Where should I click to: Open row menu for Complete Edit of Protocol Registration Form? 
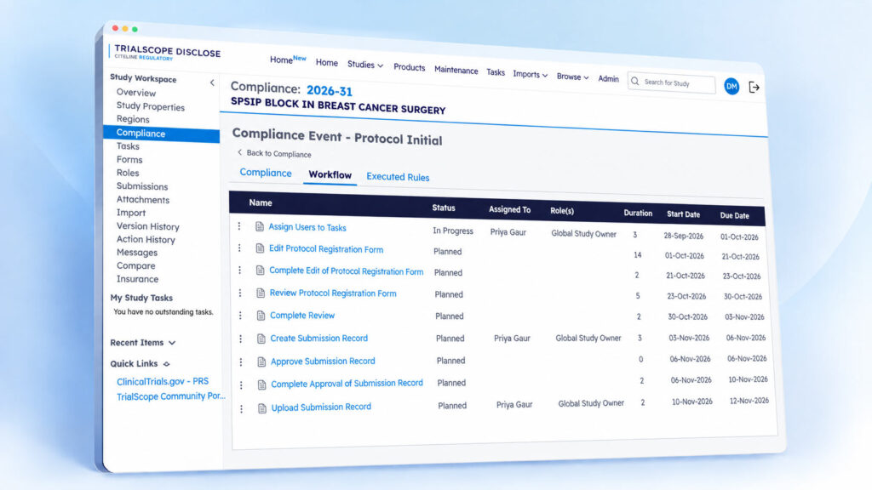point(239,270)
